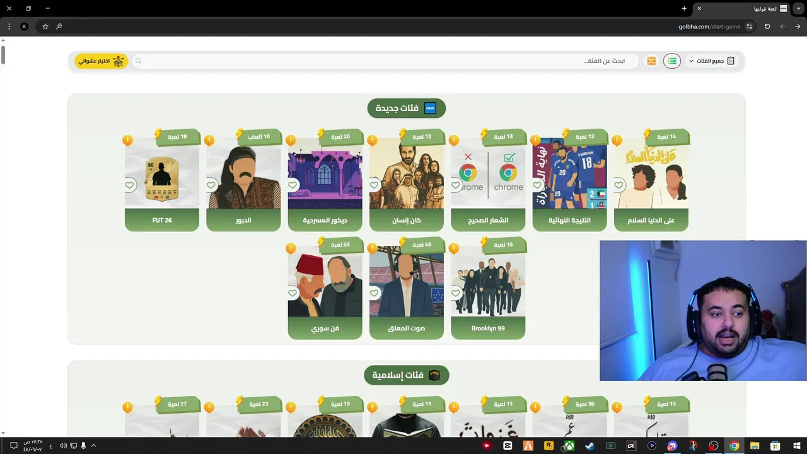Favorite the النتيجة النهائية category heart
The height and width of the screenshot is (454, 807).
click(537, 185)
